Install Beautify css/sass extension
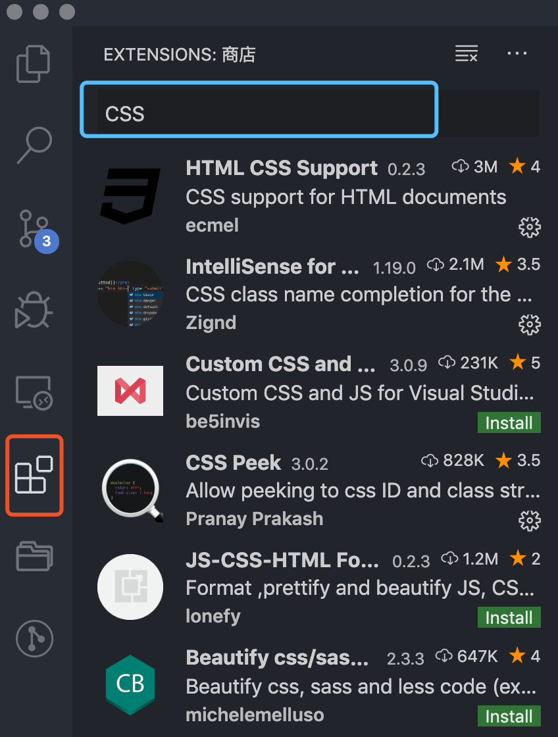The image size is (558, 737). pos(509,716)
